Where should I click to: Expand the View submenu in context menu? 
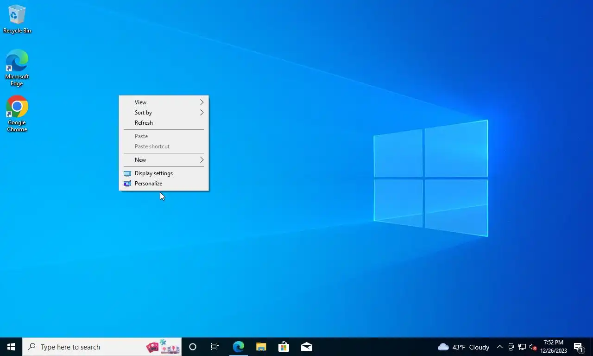click(164, 102)
